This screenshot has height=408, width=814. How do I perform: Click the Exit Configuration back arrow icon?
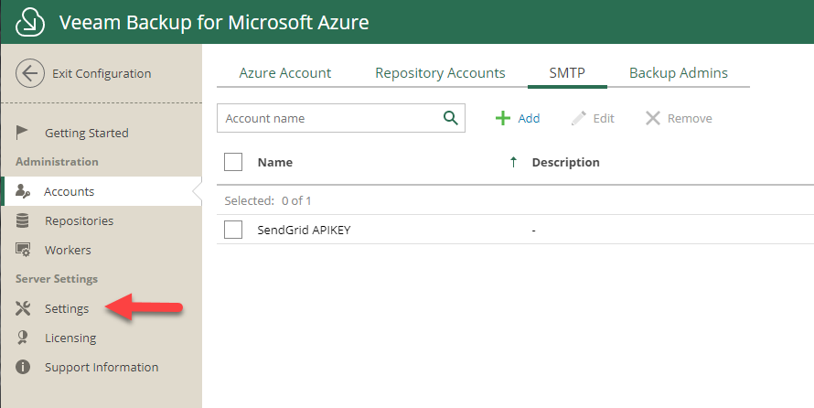(x=30, y=73)
